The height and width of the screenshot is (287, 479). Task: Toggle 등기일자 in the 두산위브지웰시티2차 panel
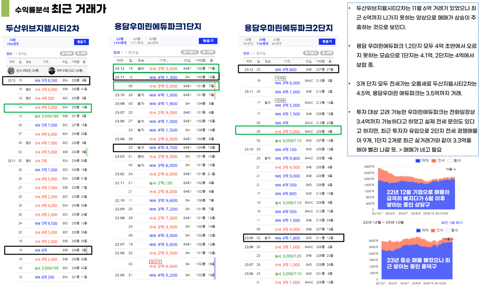pos(67,53)
